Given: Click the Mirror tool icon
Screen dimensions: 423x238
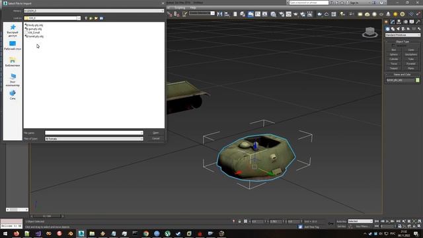Looking at the screenshot, I should point(220,14).
